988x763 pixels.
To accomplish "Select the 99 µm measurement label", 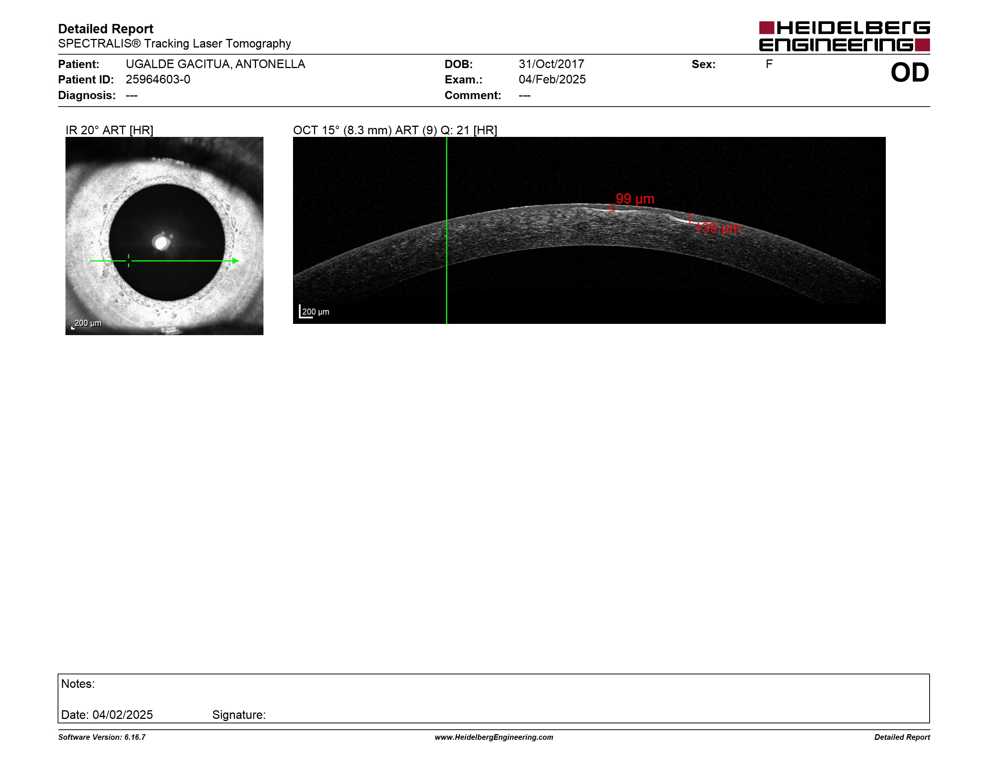I will [635, 199].
